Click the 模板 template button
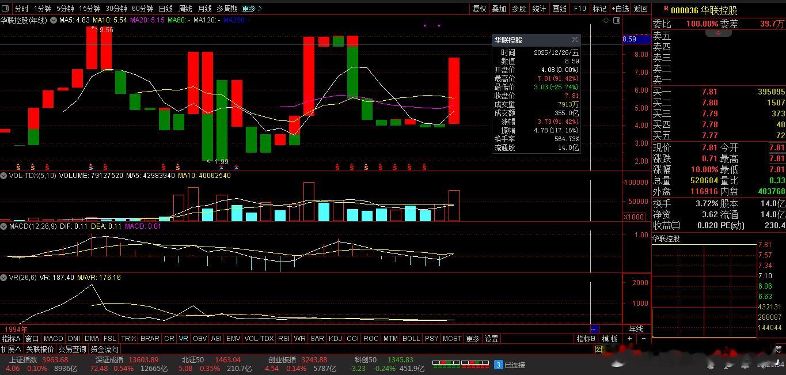 point(610,339)
